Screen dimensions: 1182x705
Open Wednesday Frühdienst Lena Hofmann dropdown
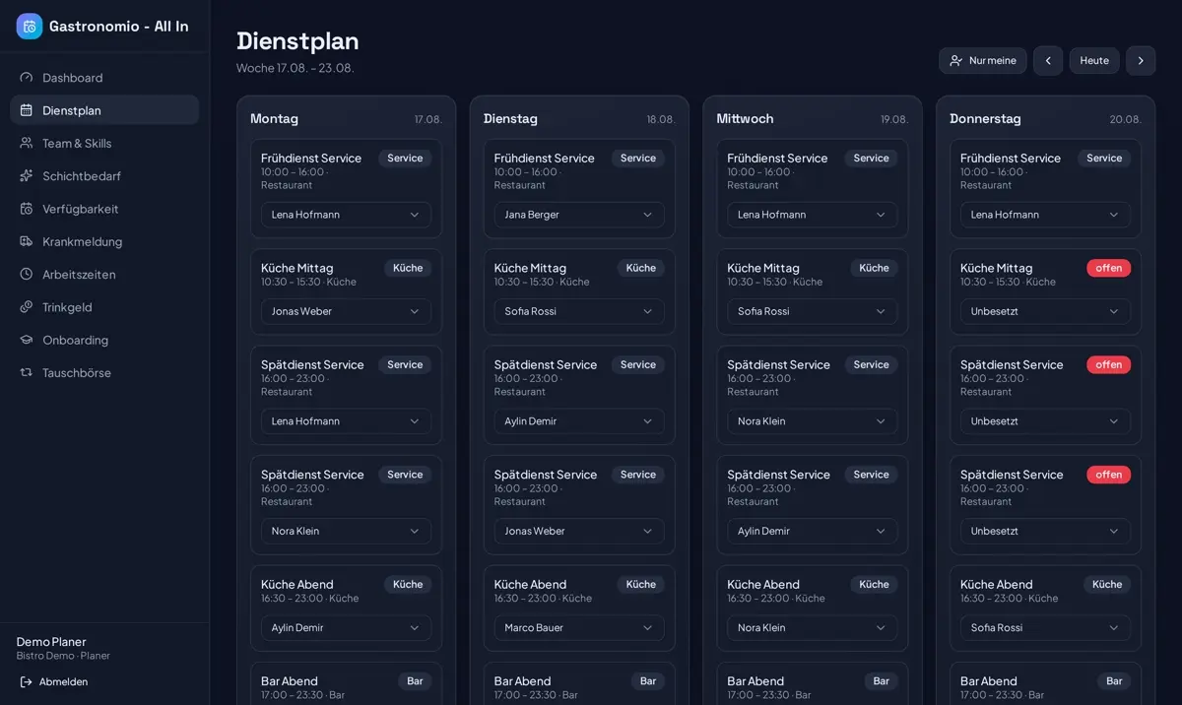[813, 215]
